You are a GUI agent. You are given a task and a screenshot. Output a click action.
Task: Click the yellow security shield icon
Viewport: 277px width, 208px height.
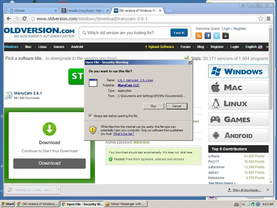[x=93, y=130]
